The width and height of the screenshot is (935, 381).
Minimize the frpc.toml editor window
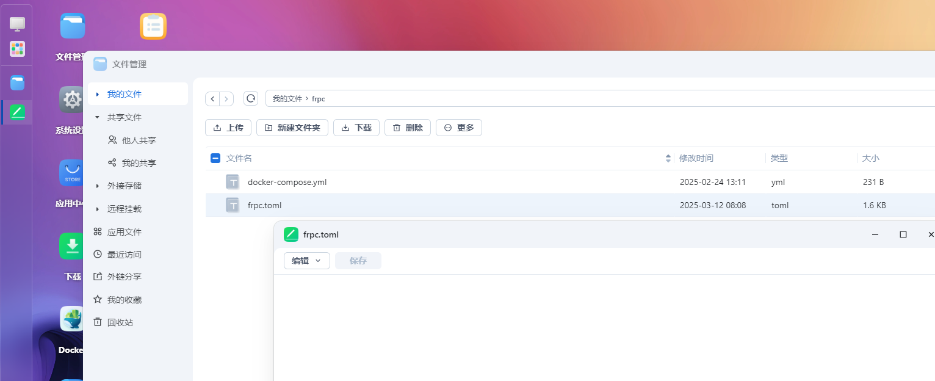coord(875,234)
